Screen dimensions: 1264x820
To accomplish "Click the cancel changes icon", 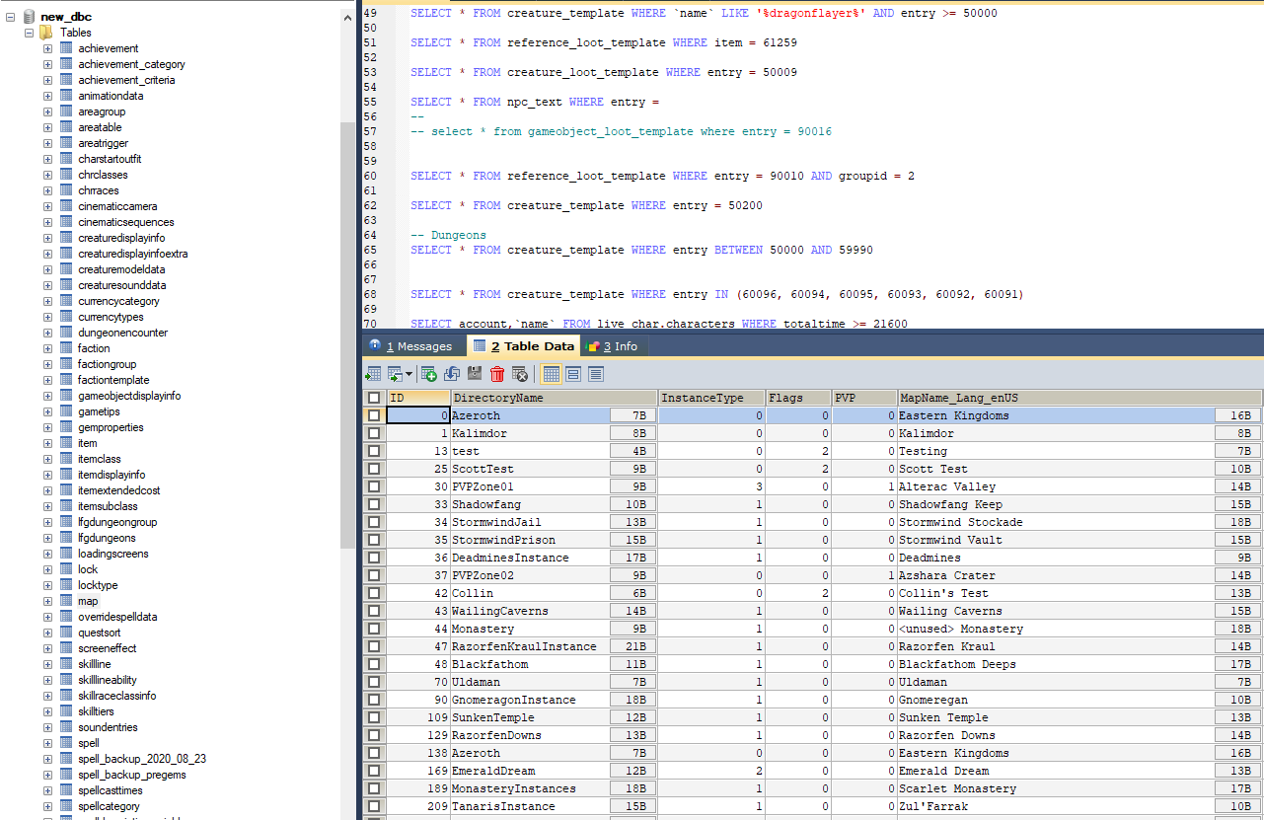I will [519, 374].
